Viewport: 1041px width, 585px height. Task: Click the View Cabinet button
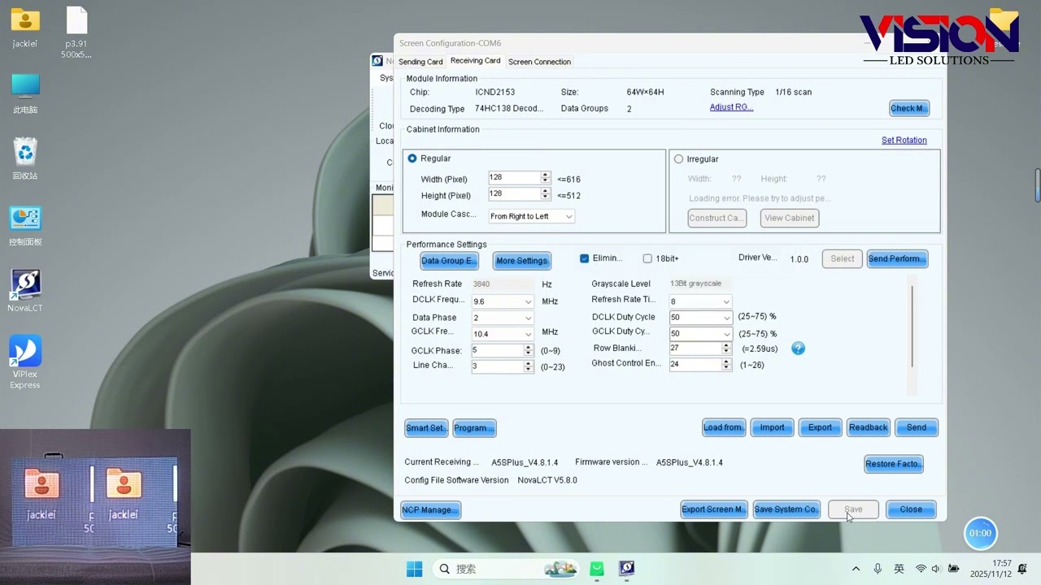tap(789, 218)
